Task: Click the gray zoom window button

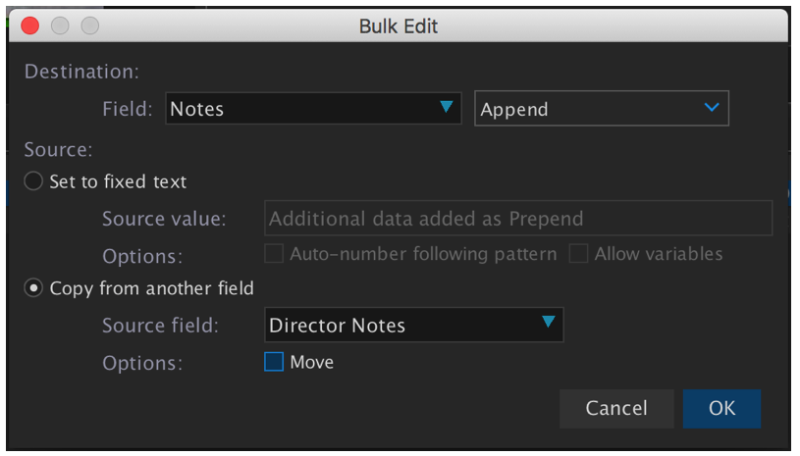Action: [90, 26]
